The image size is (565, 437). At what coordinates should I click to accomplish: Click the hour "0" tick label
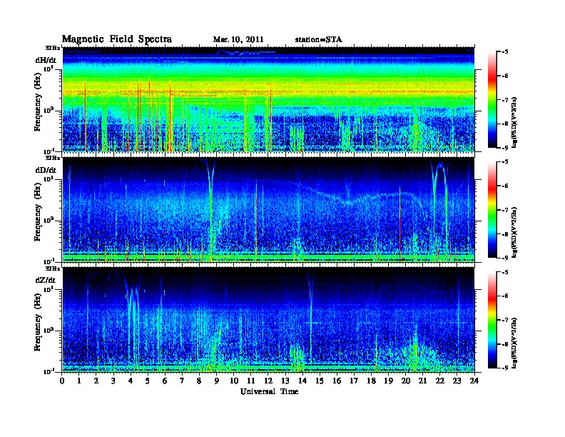62,381
